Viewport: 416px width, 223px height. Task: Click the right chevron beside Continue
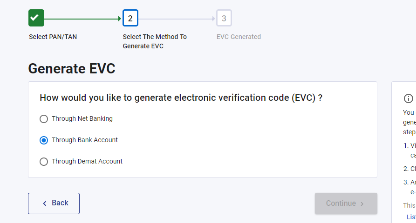362,203
